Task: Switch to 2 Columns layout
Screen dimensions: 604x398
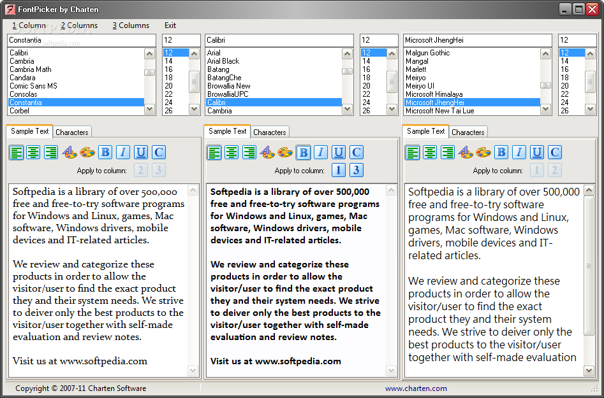Action: click(79, 25)
